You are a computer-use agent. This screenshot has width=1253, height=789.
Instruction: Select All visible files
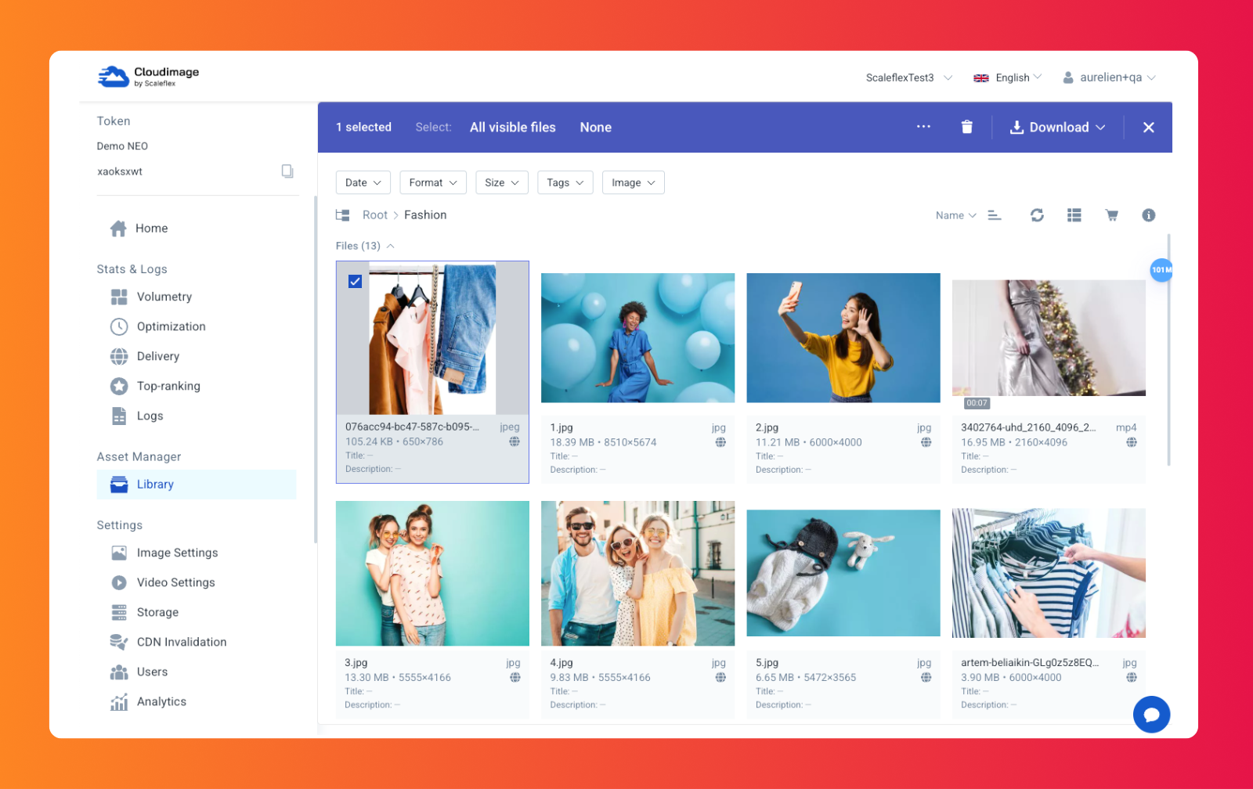[x=512, y=127]
